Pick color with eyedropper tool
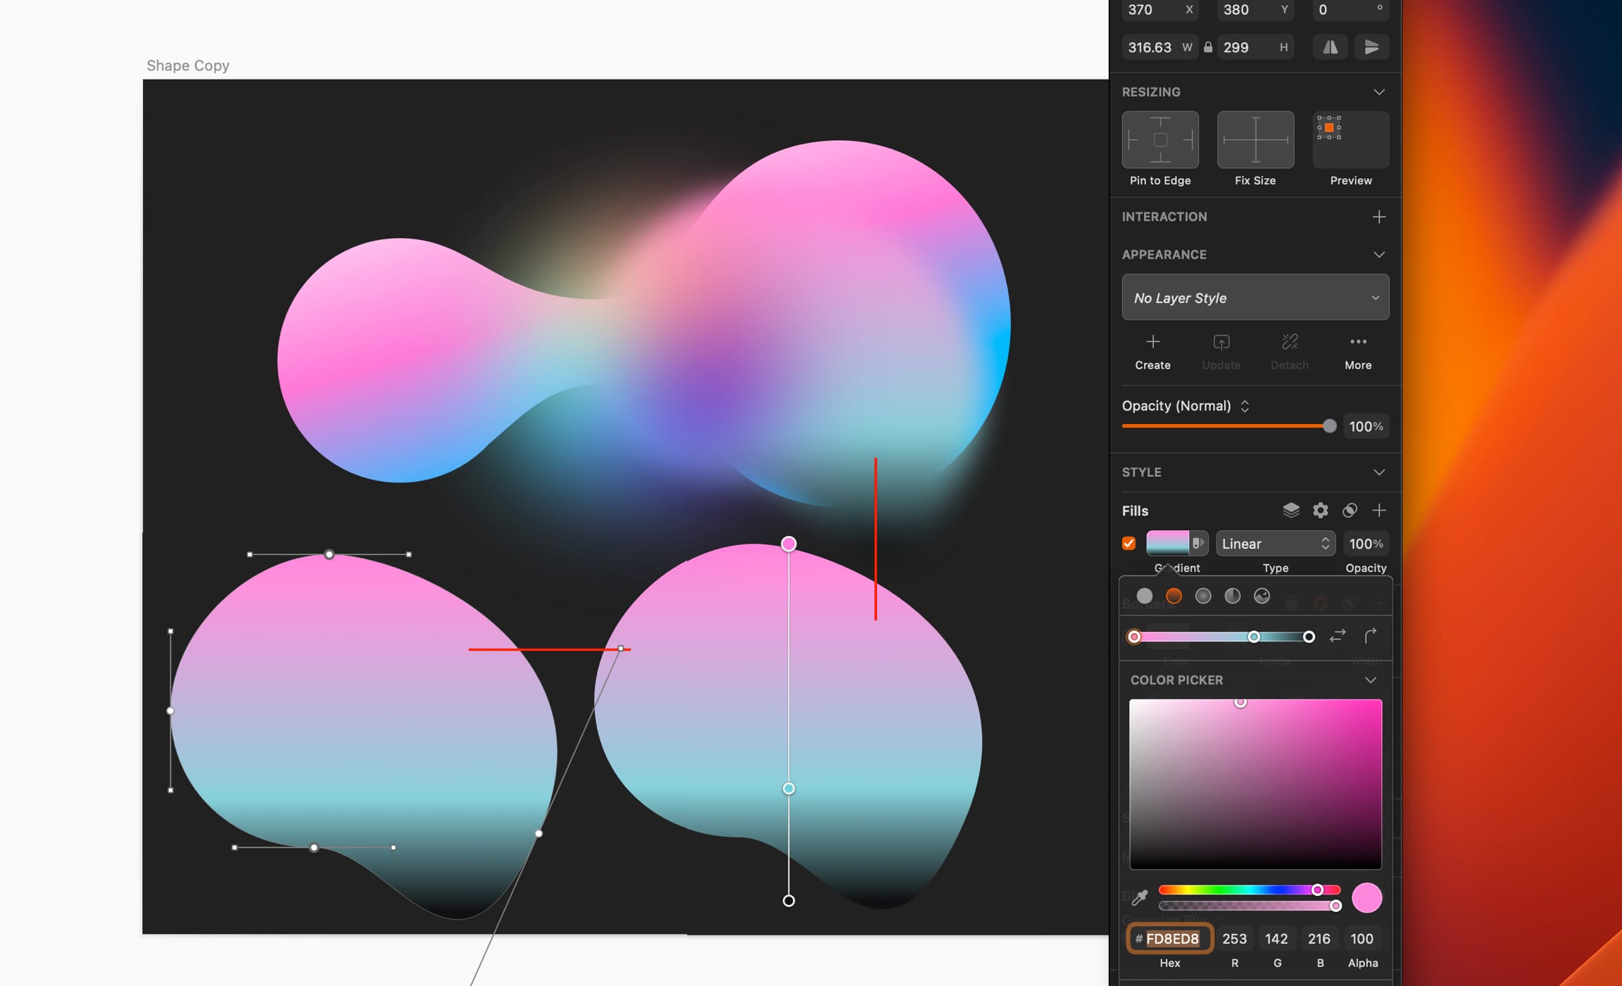Screen dimensions: 1622x986 point(1139,897)
